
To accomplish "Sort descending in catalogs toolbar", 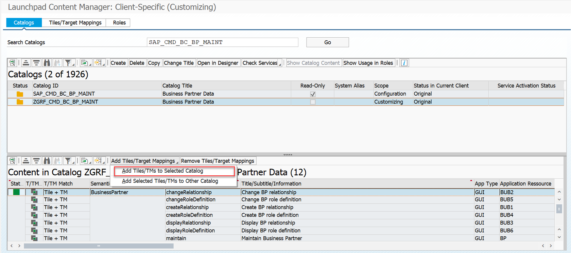I will click(x=36, y=63).
